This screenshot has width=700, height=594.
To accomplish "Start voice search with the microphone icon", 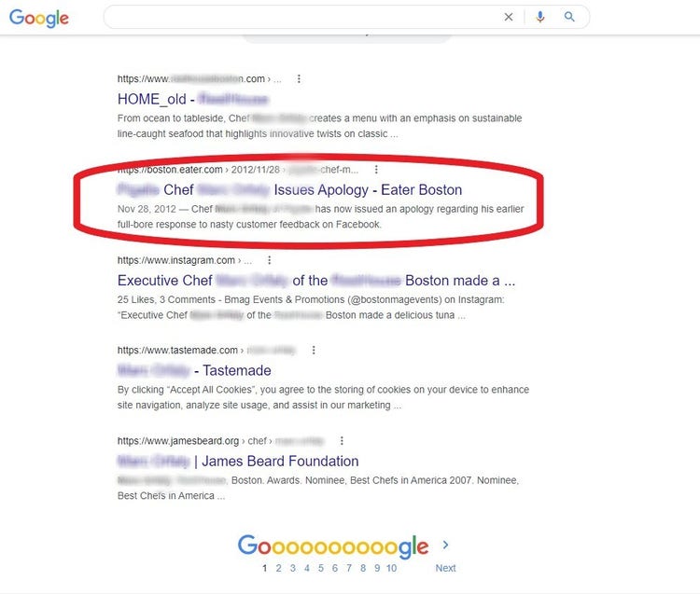I will point(540,17).
